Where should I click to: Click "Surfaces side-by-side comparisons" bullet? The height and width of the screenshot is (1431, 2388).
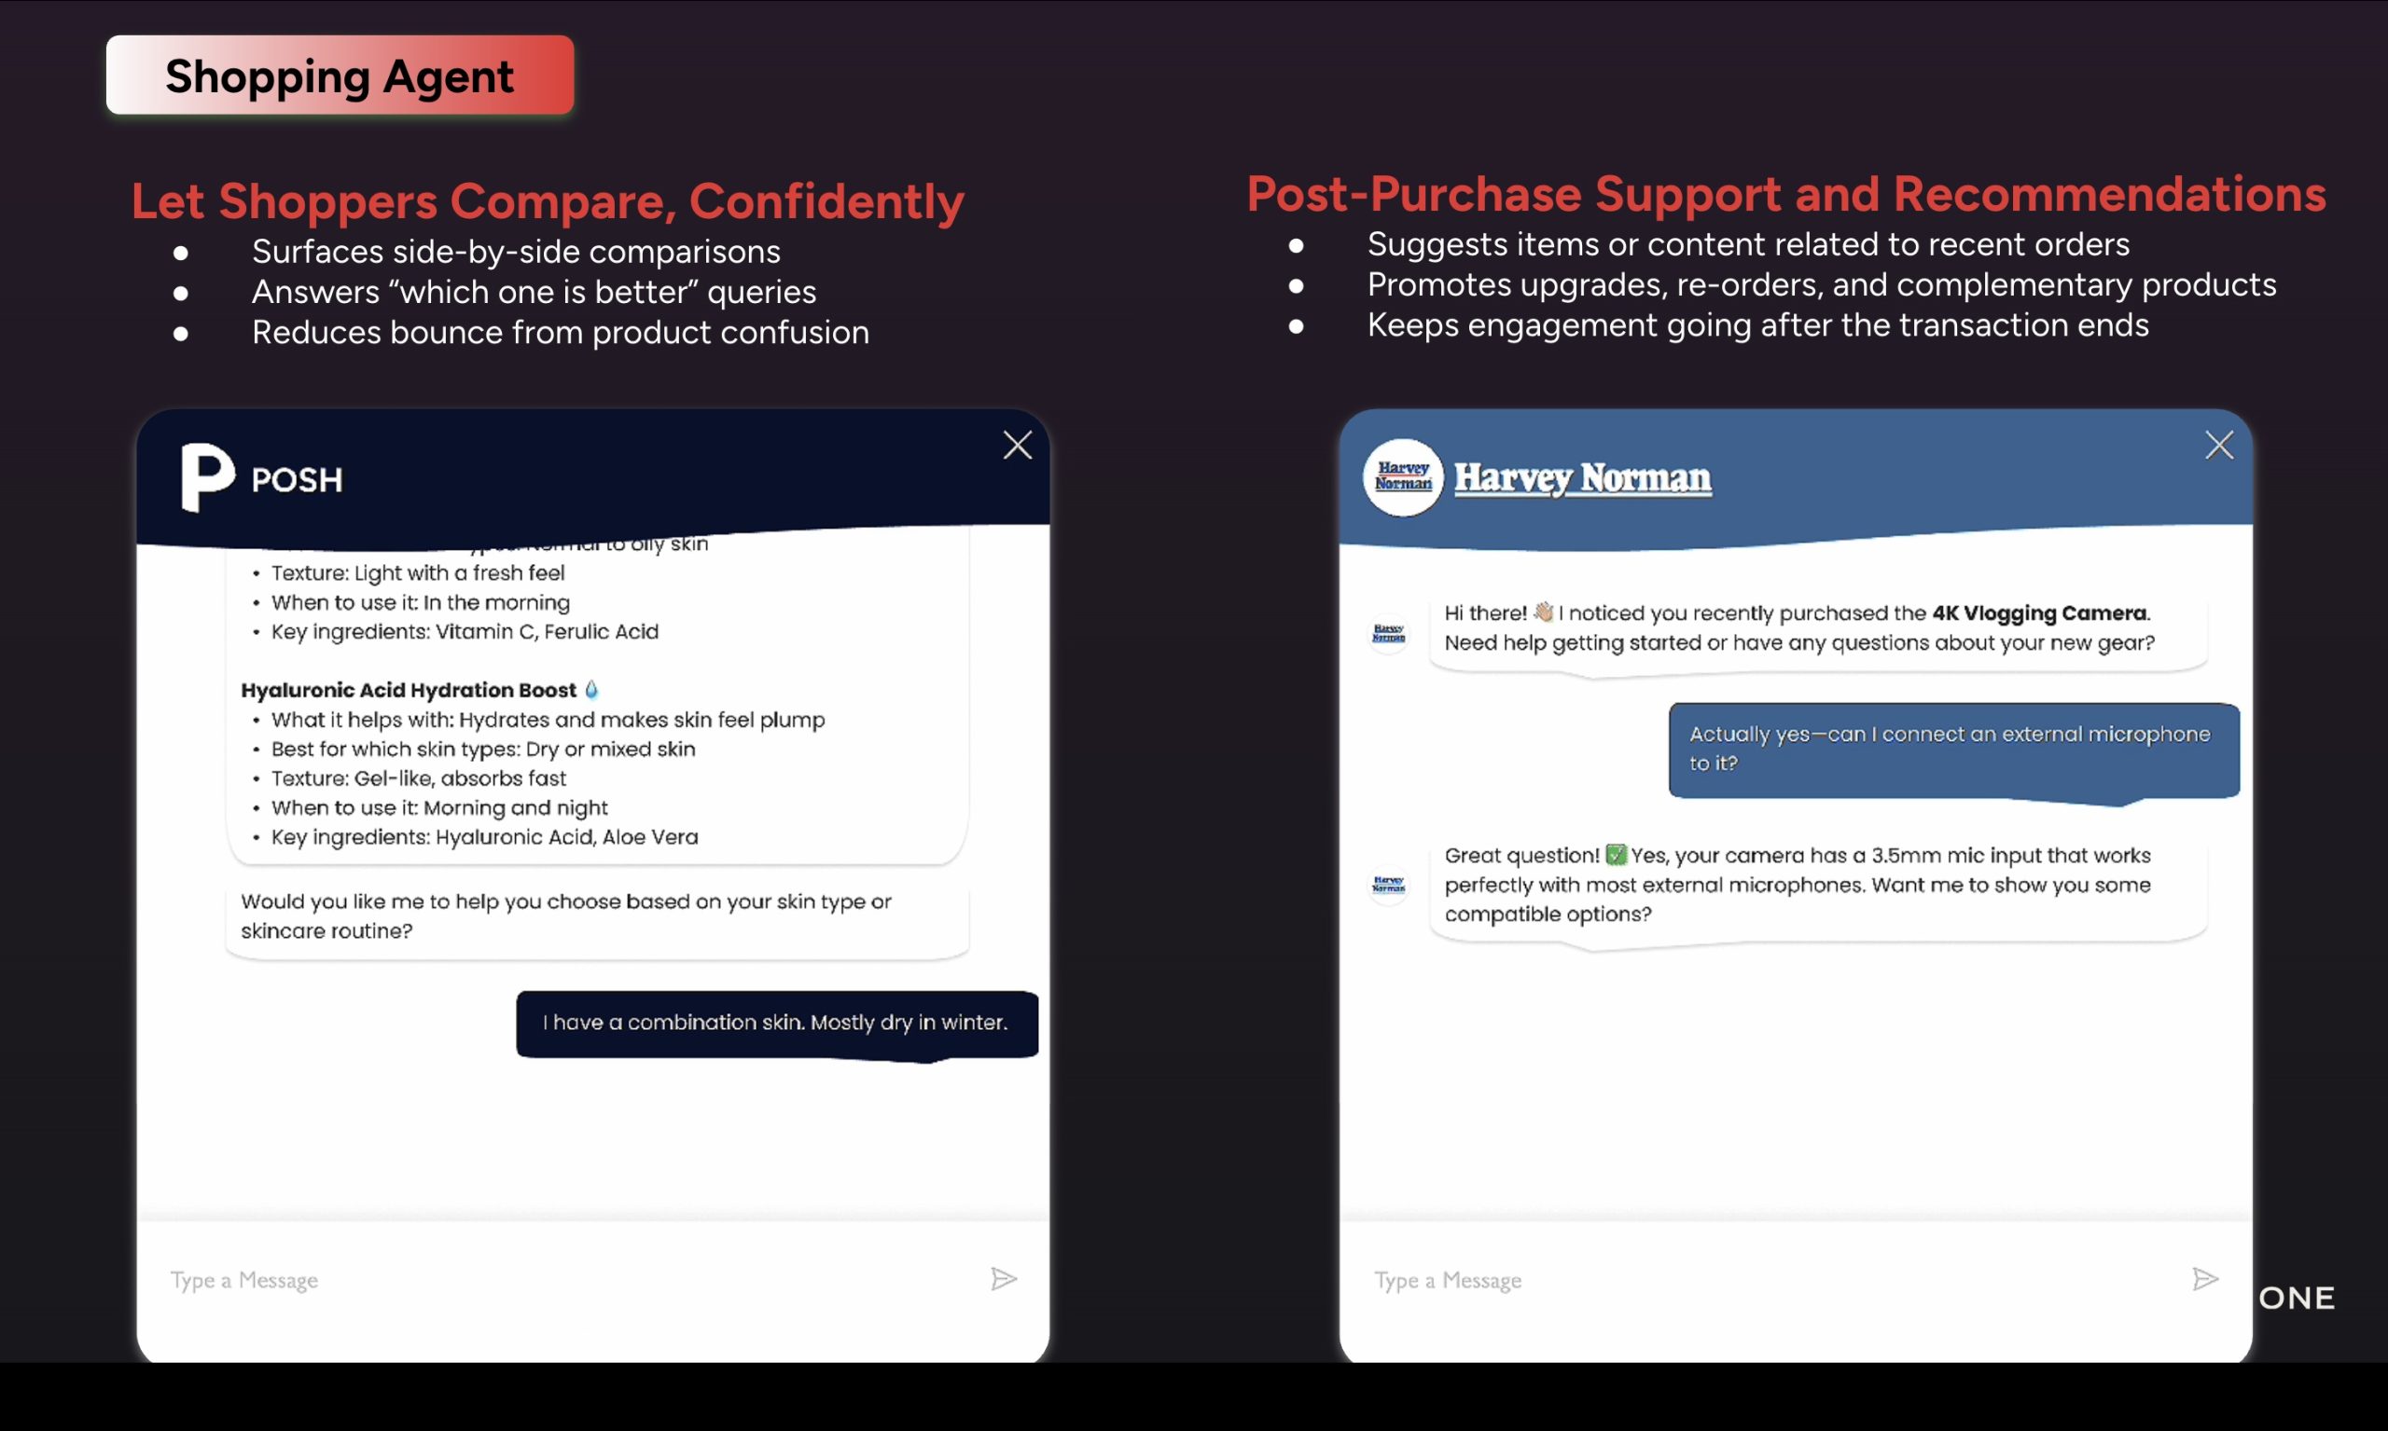pyautogui.click(x=516, y=252)
